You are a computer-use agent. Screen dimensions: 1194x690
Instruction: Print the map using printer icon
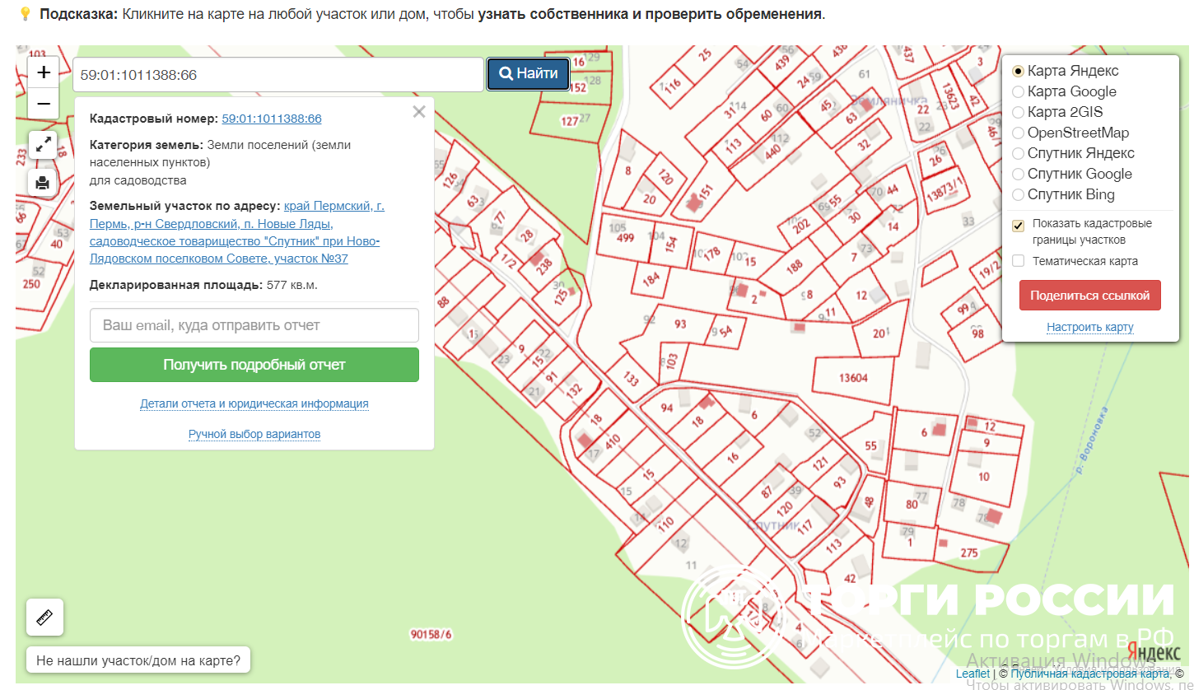coord(43,182)
